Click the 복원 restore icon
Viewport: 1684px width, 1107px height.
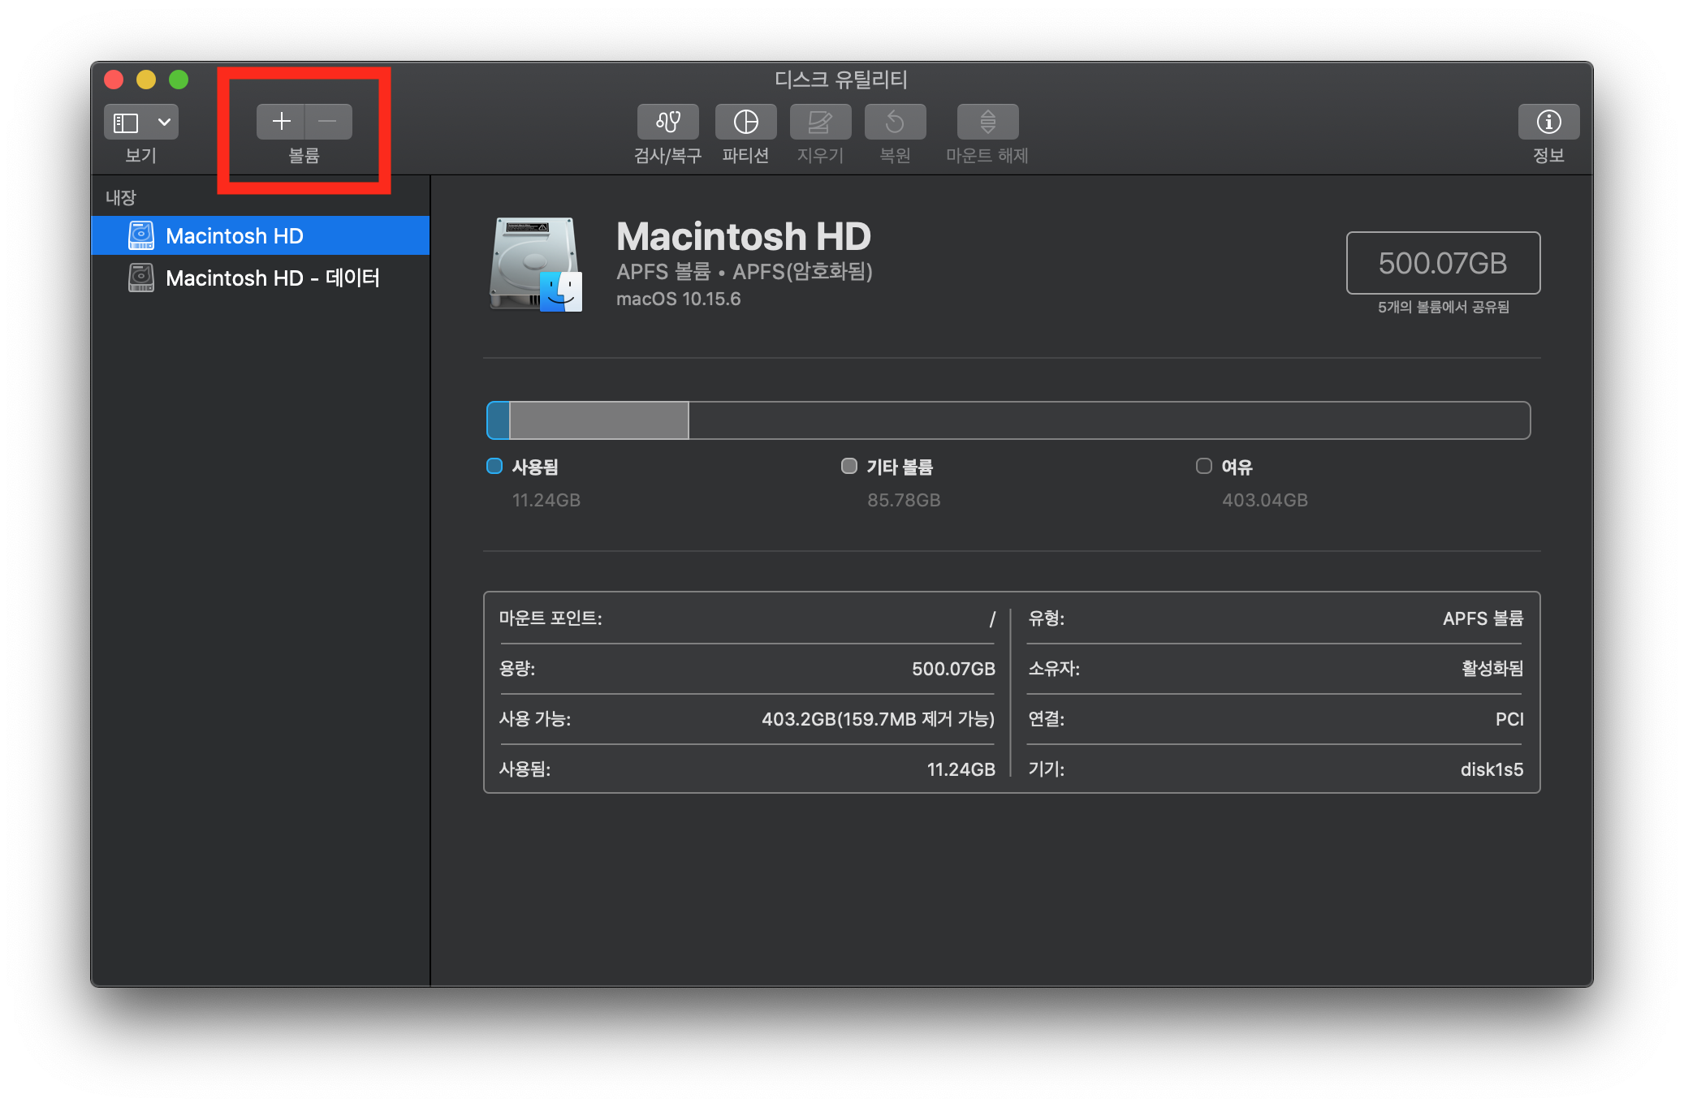point(895,122)
